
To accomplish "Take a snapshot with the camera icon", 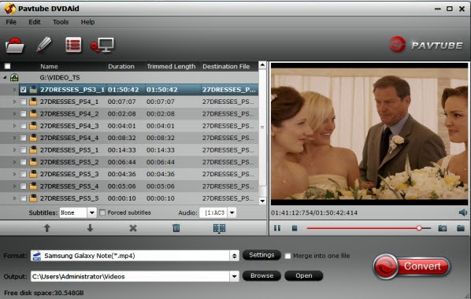I will [442, 228].
